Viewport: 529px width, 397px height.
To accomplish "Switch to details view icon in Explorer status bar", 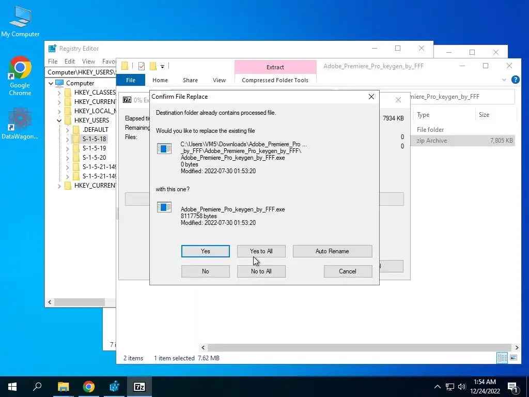I will 502,358.
